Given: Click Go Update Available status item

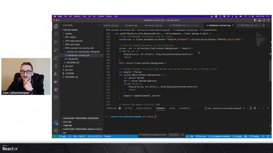Looking at the screenshot, I should tap(219, 136).
